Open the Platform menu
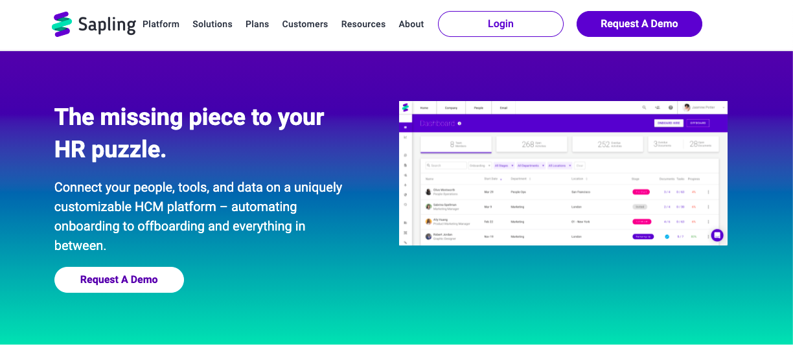The width and height of the screenshot is (793, 353). 161,24
